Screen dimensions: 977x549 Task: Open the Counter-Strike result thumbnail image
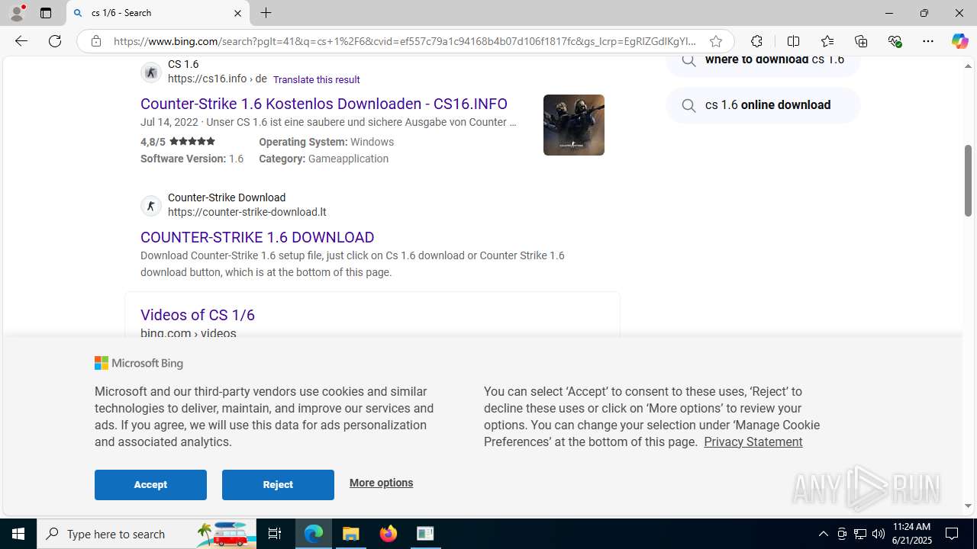point(574,125)
